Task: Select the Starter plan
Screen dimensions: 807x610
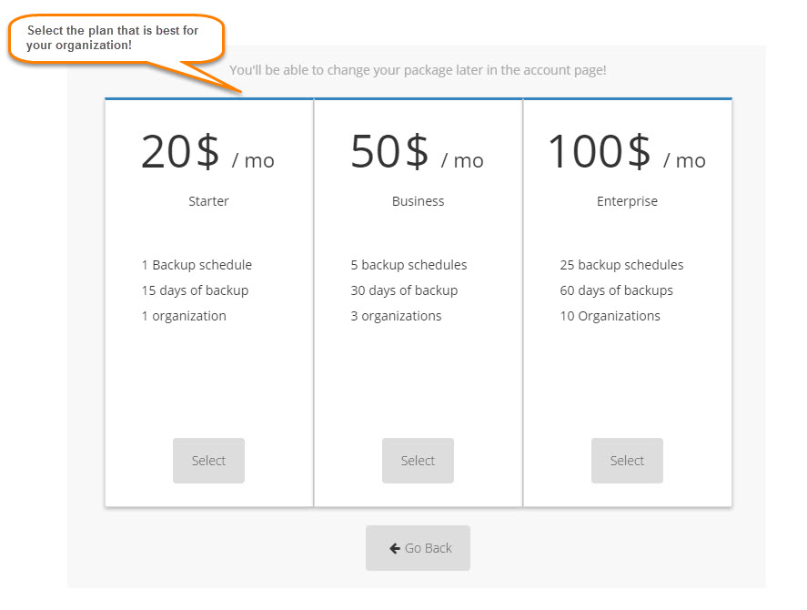Action: 208,461
